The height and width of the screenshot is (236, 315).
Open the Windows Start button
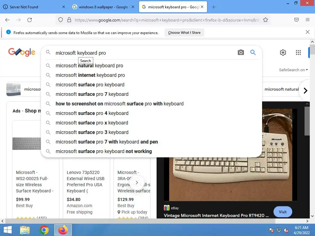tap(8, 230)
